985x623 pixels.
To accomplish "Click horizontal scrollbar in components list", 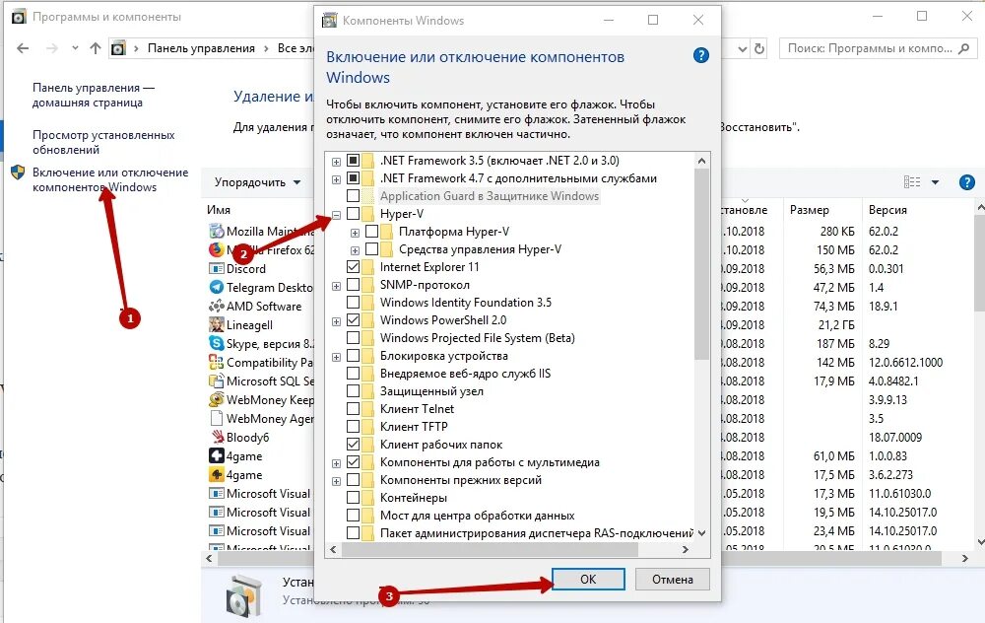I will pyautogui.click(x=490, y=549).
